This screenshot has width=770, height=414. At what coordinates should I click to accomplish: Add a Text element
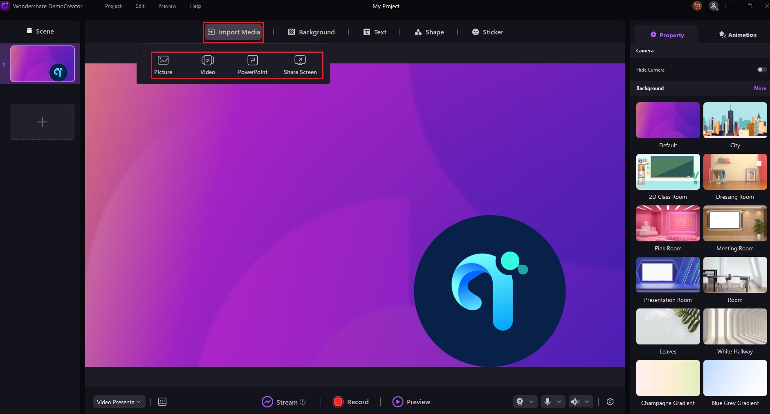coord(375,32)
